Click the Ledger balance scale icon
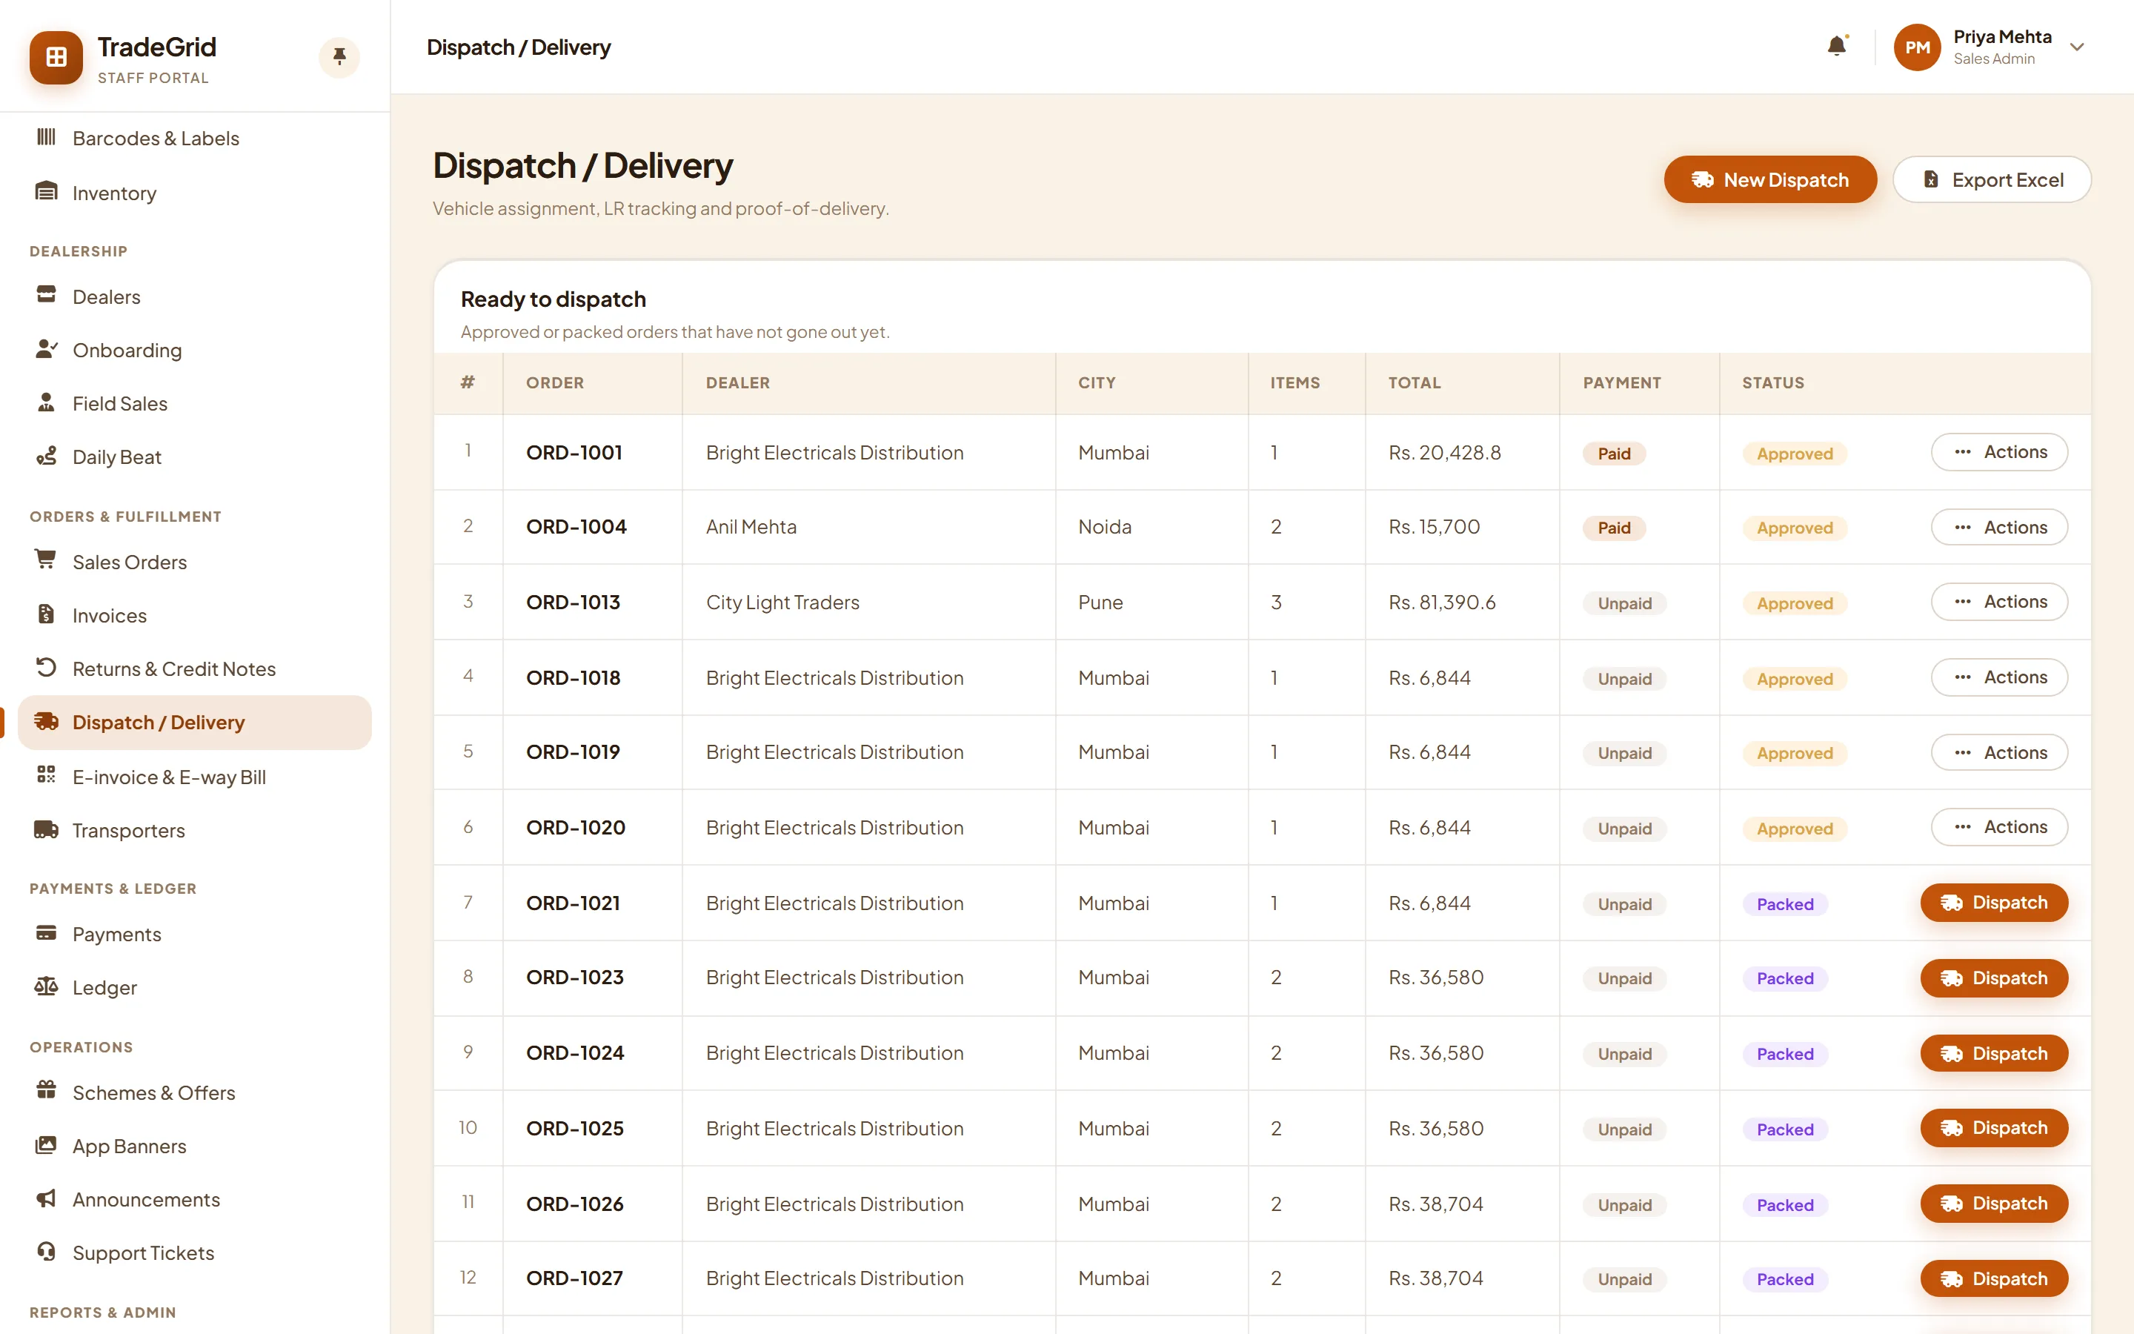 pos(46,986)
